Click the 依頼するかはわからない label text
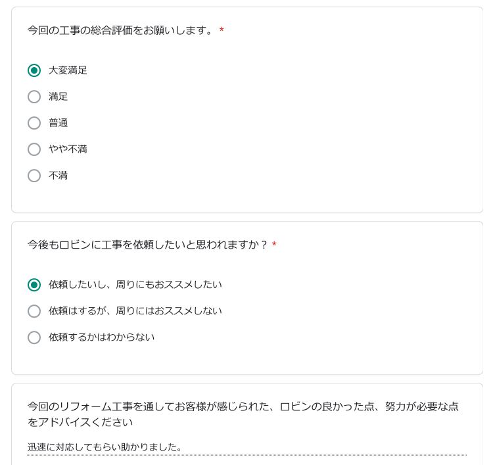This screenshot has width=493, height=465. (102, 337)
